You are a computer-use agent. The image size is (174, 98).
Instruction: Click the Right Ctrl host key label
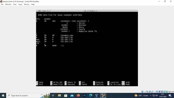[x=171, y=91]
